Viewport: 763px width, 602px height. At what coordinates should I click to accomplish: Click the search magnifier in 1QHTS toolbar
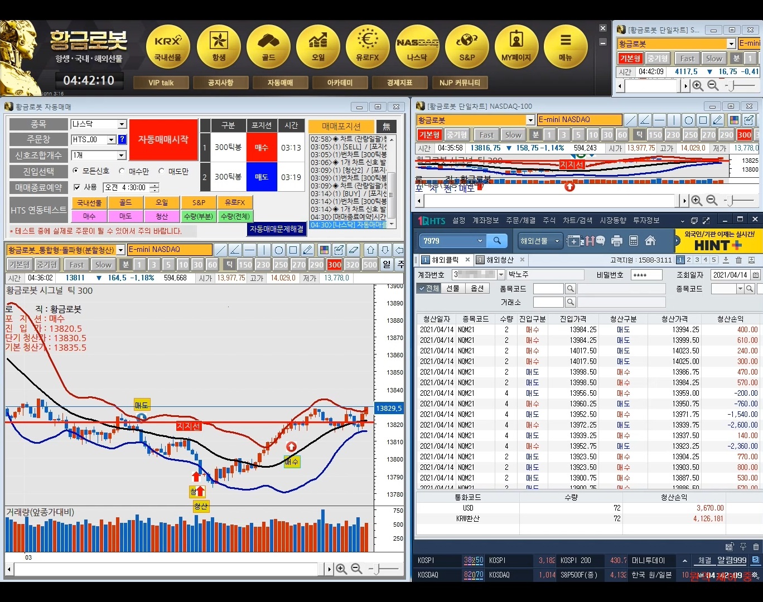pos(496,241)
